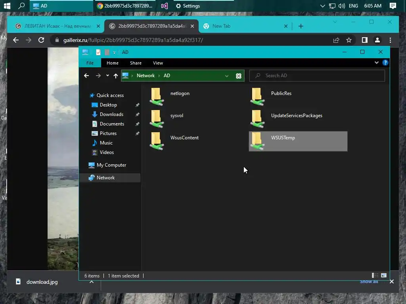Unpin Downloads using its pin icon
406x304 pixels.
(137, 114)
